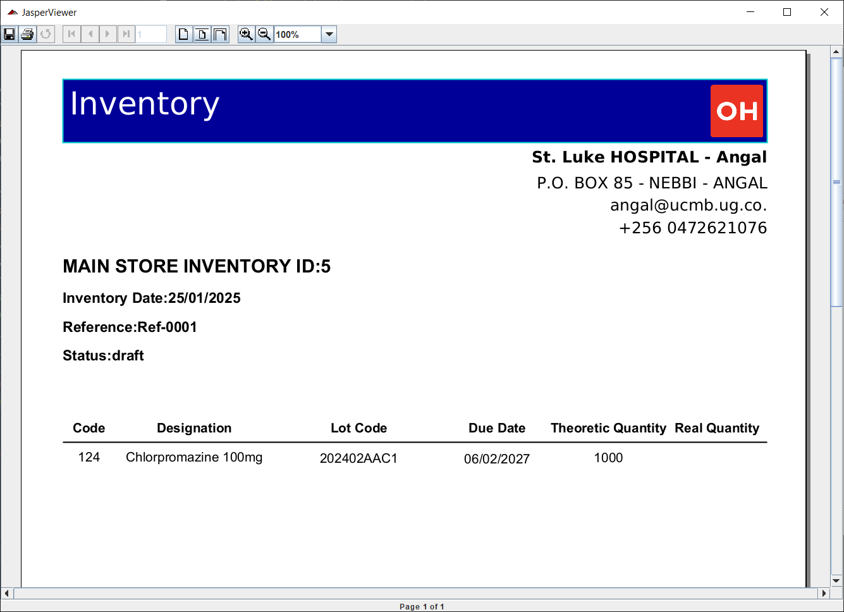This screenshot has height=612, width=844.
Task: Click the Page 1 of 1 status label
Action: (422, 606)
